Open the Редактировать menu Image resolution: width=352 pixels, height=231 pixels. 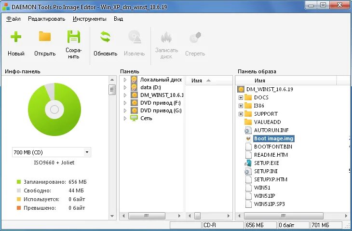[47, 19]
